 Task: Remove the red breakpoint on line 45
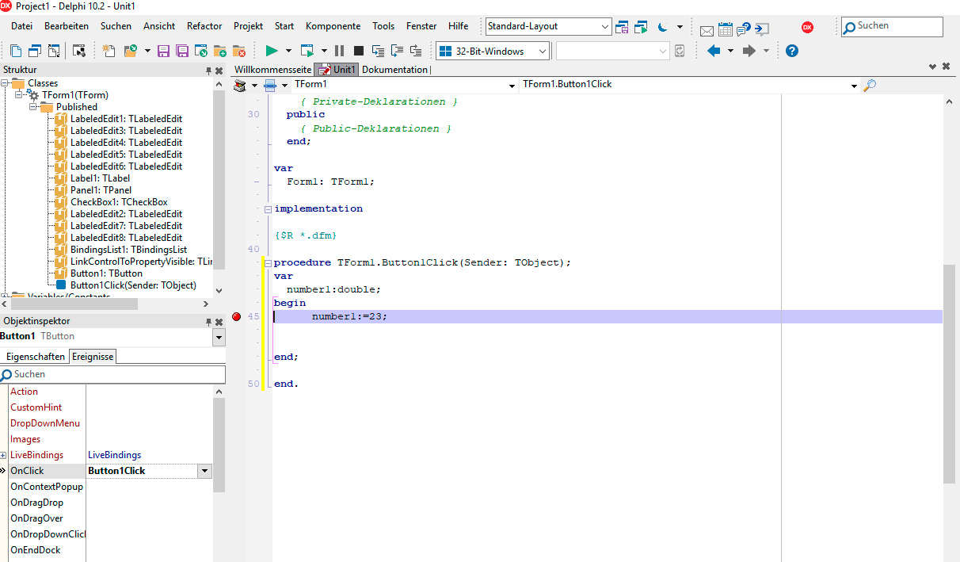(236, 316)
